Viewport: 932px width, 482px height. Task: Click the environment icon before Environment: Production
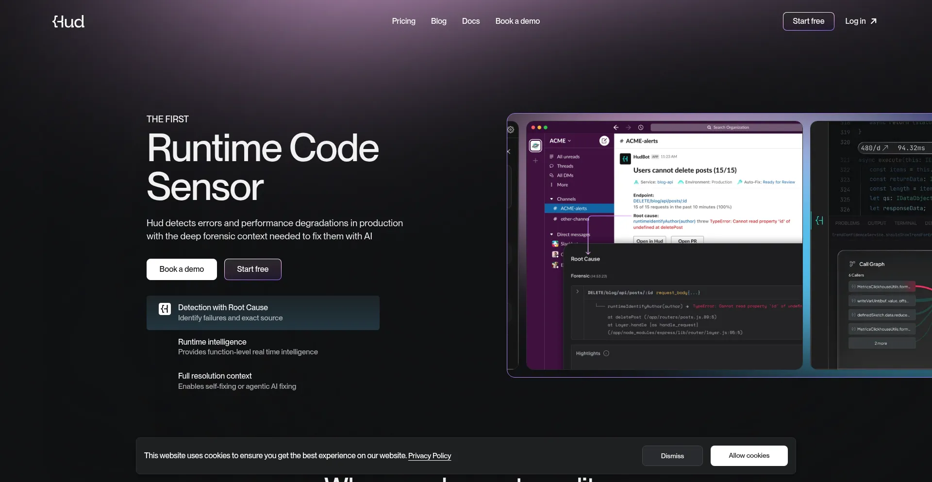click(681, 183)
